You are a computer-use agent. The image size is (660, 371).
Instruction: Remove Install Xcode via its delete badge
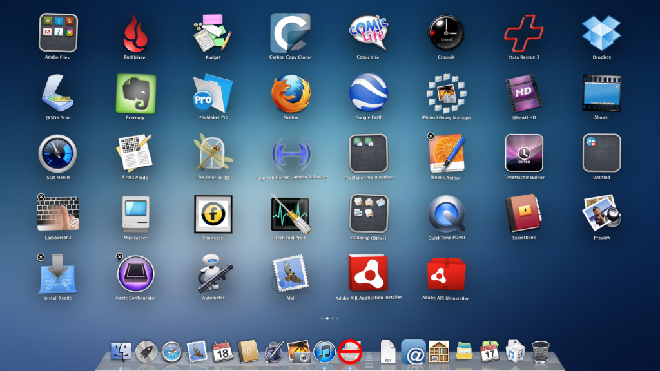coord(40,256)
